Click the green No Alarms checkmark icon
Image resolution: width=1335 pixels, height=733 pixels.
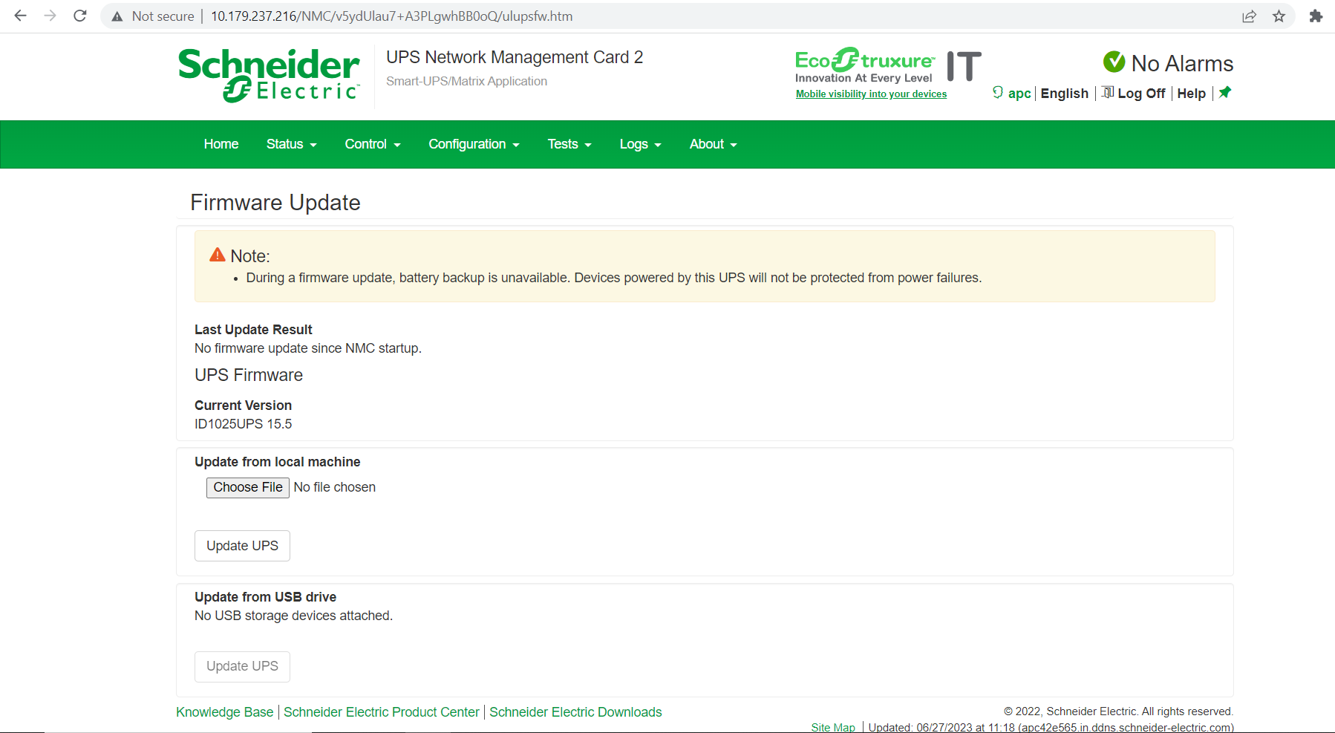(1114, 62)
